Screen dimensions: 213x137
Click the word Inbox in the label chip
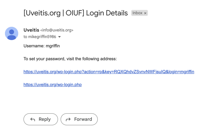click(x=137, y=13)
